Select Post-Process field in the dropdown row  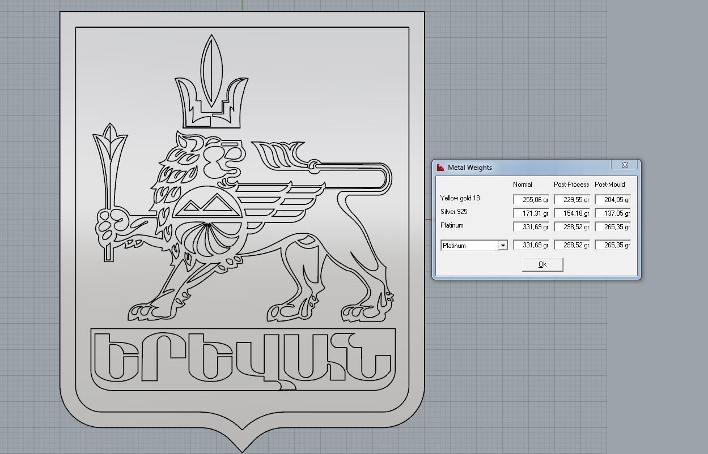coord(572,245)
